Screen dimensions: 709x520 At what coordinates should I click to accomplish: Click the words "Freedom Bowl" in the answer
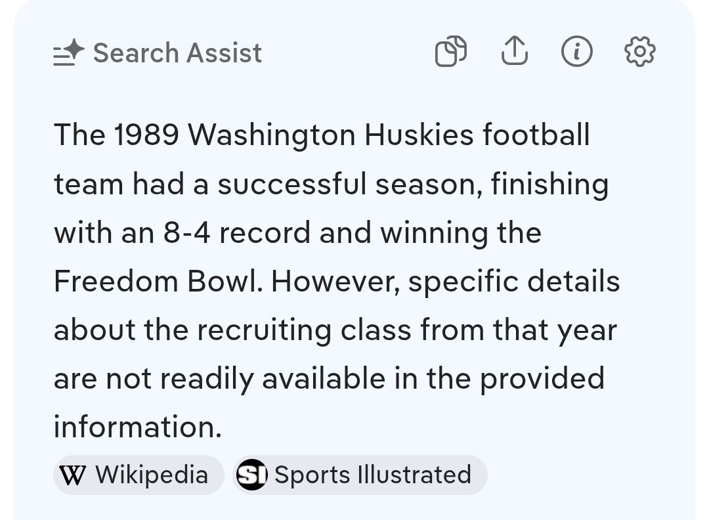tap(156, 282)
